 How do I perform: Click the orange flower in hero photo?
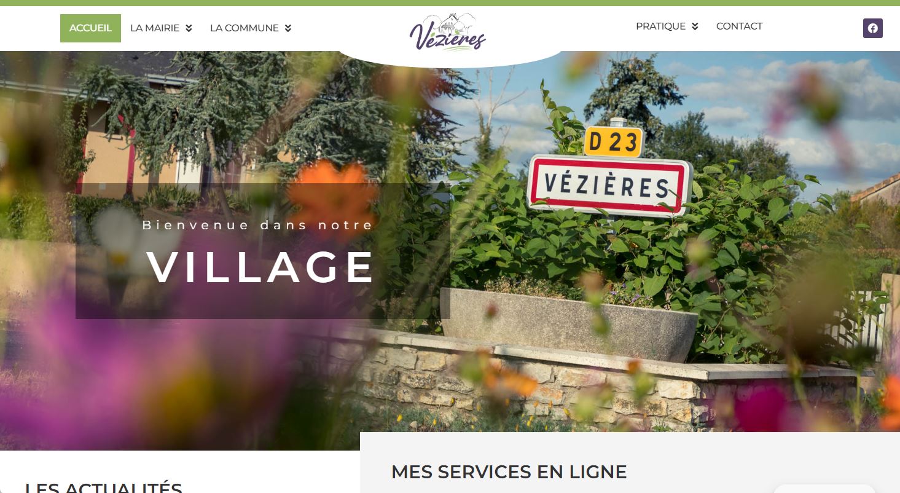(332, 197)
